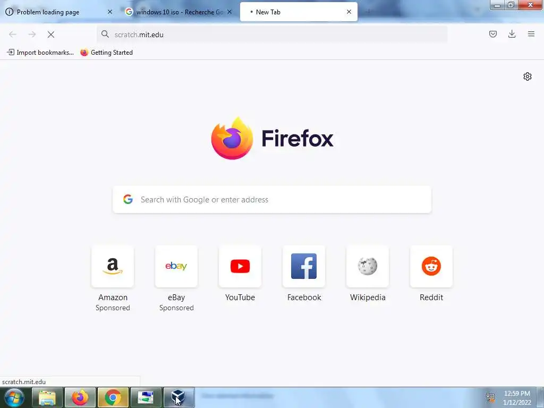Open the eBay shortcut tile

tap(176, 267)
